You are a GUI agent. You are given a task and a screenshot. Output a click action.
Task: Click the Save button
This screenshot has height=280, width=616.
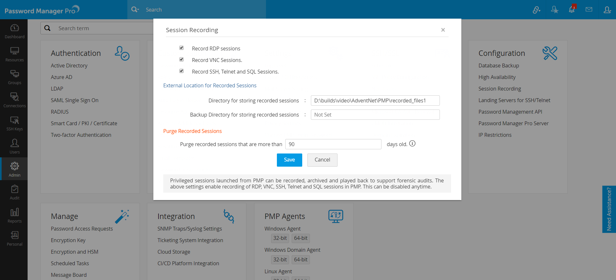coord(289,160)
